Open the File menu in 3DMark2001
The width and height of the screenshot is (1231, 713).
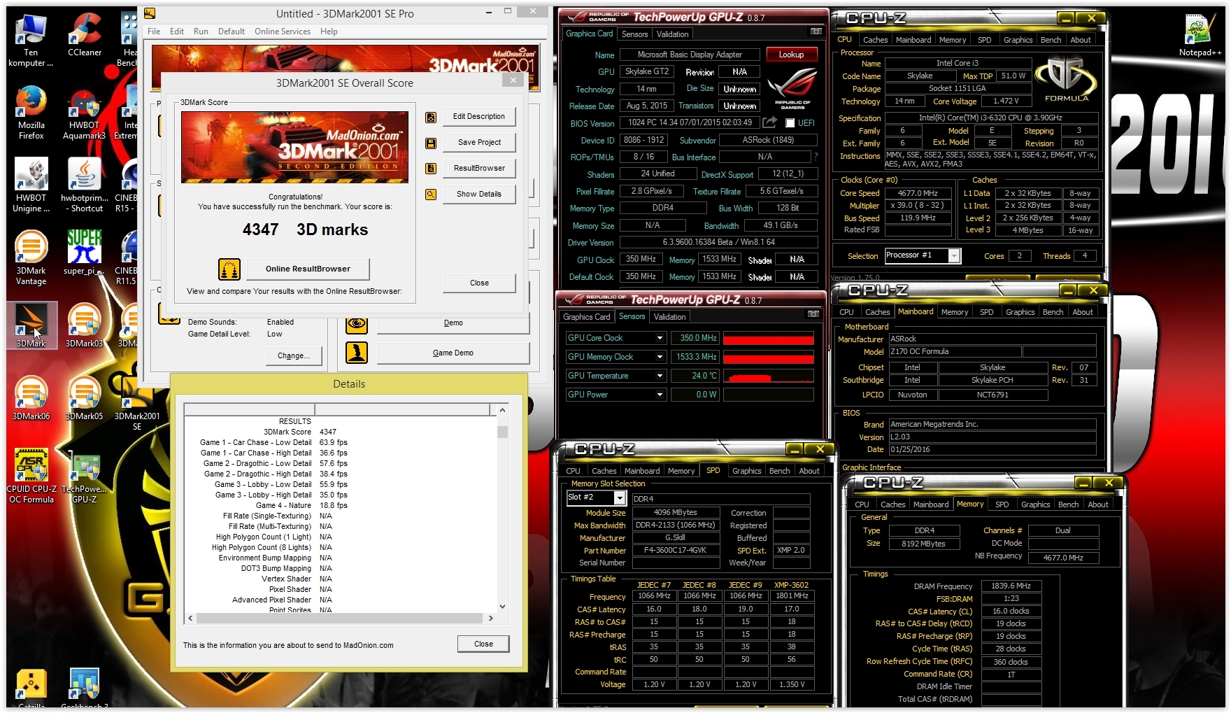click(x=154, y=31)
